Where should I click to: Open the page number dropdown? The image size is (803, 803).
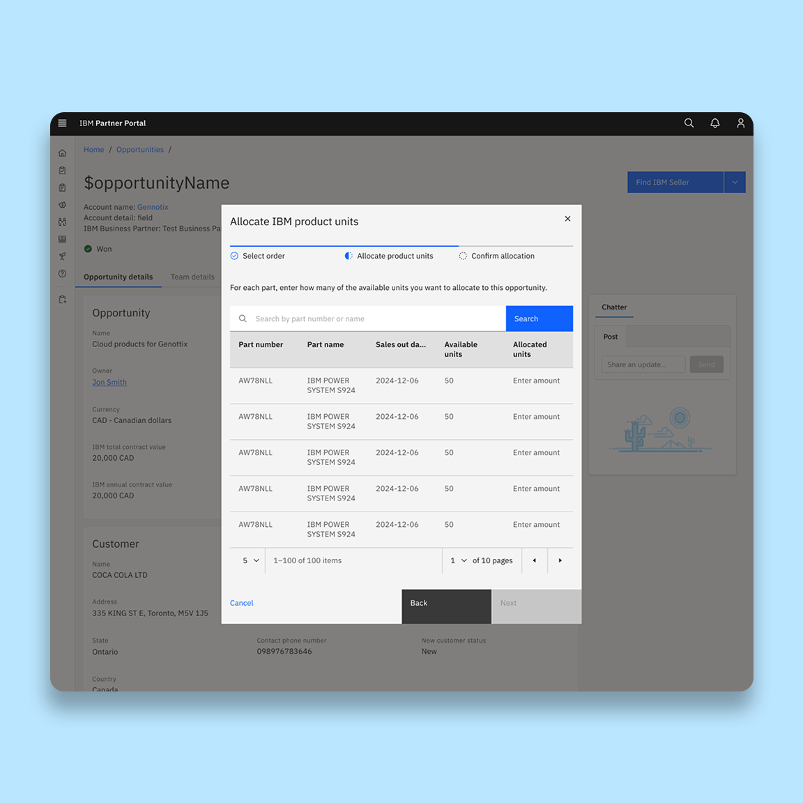click(458, 560)
